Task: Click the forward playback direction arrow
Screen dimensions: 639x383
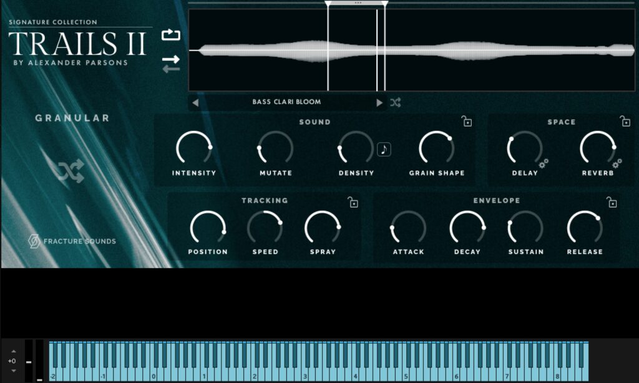Action: click(x=171, y=59)
